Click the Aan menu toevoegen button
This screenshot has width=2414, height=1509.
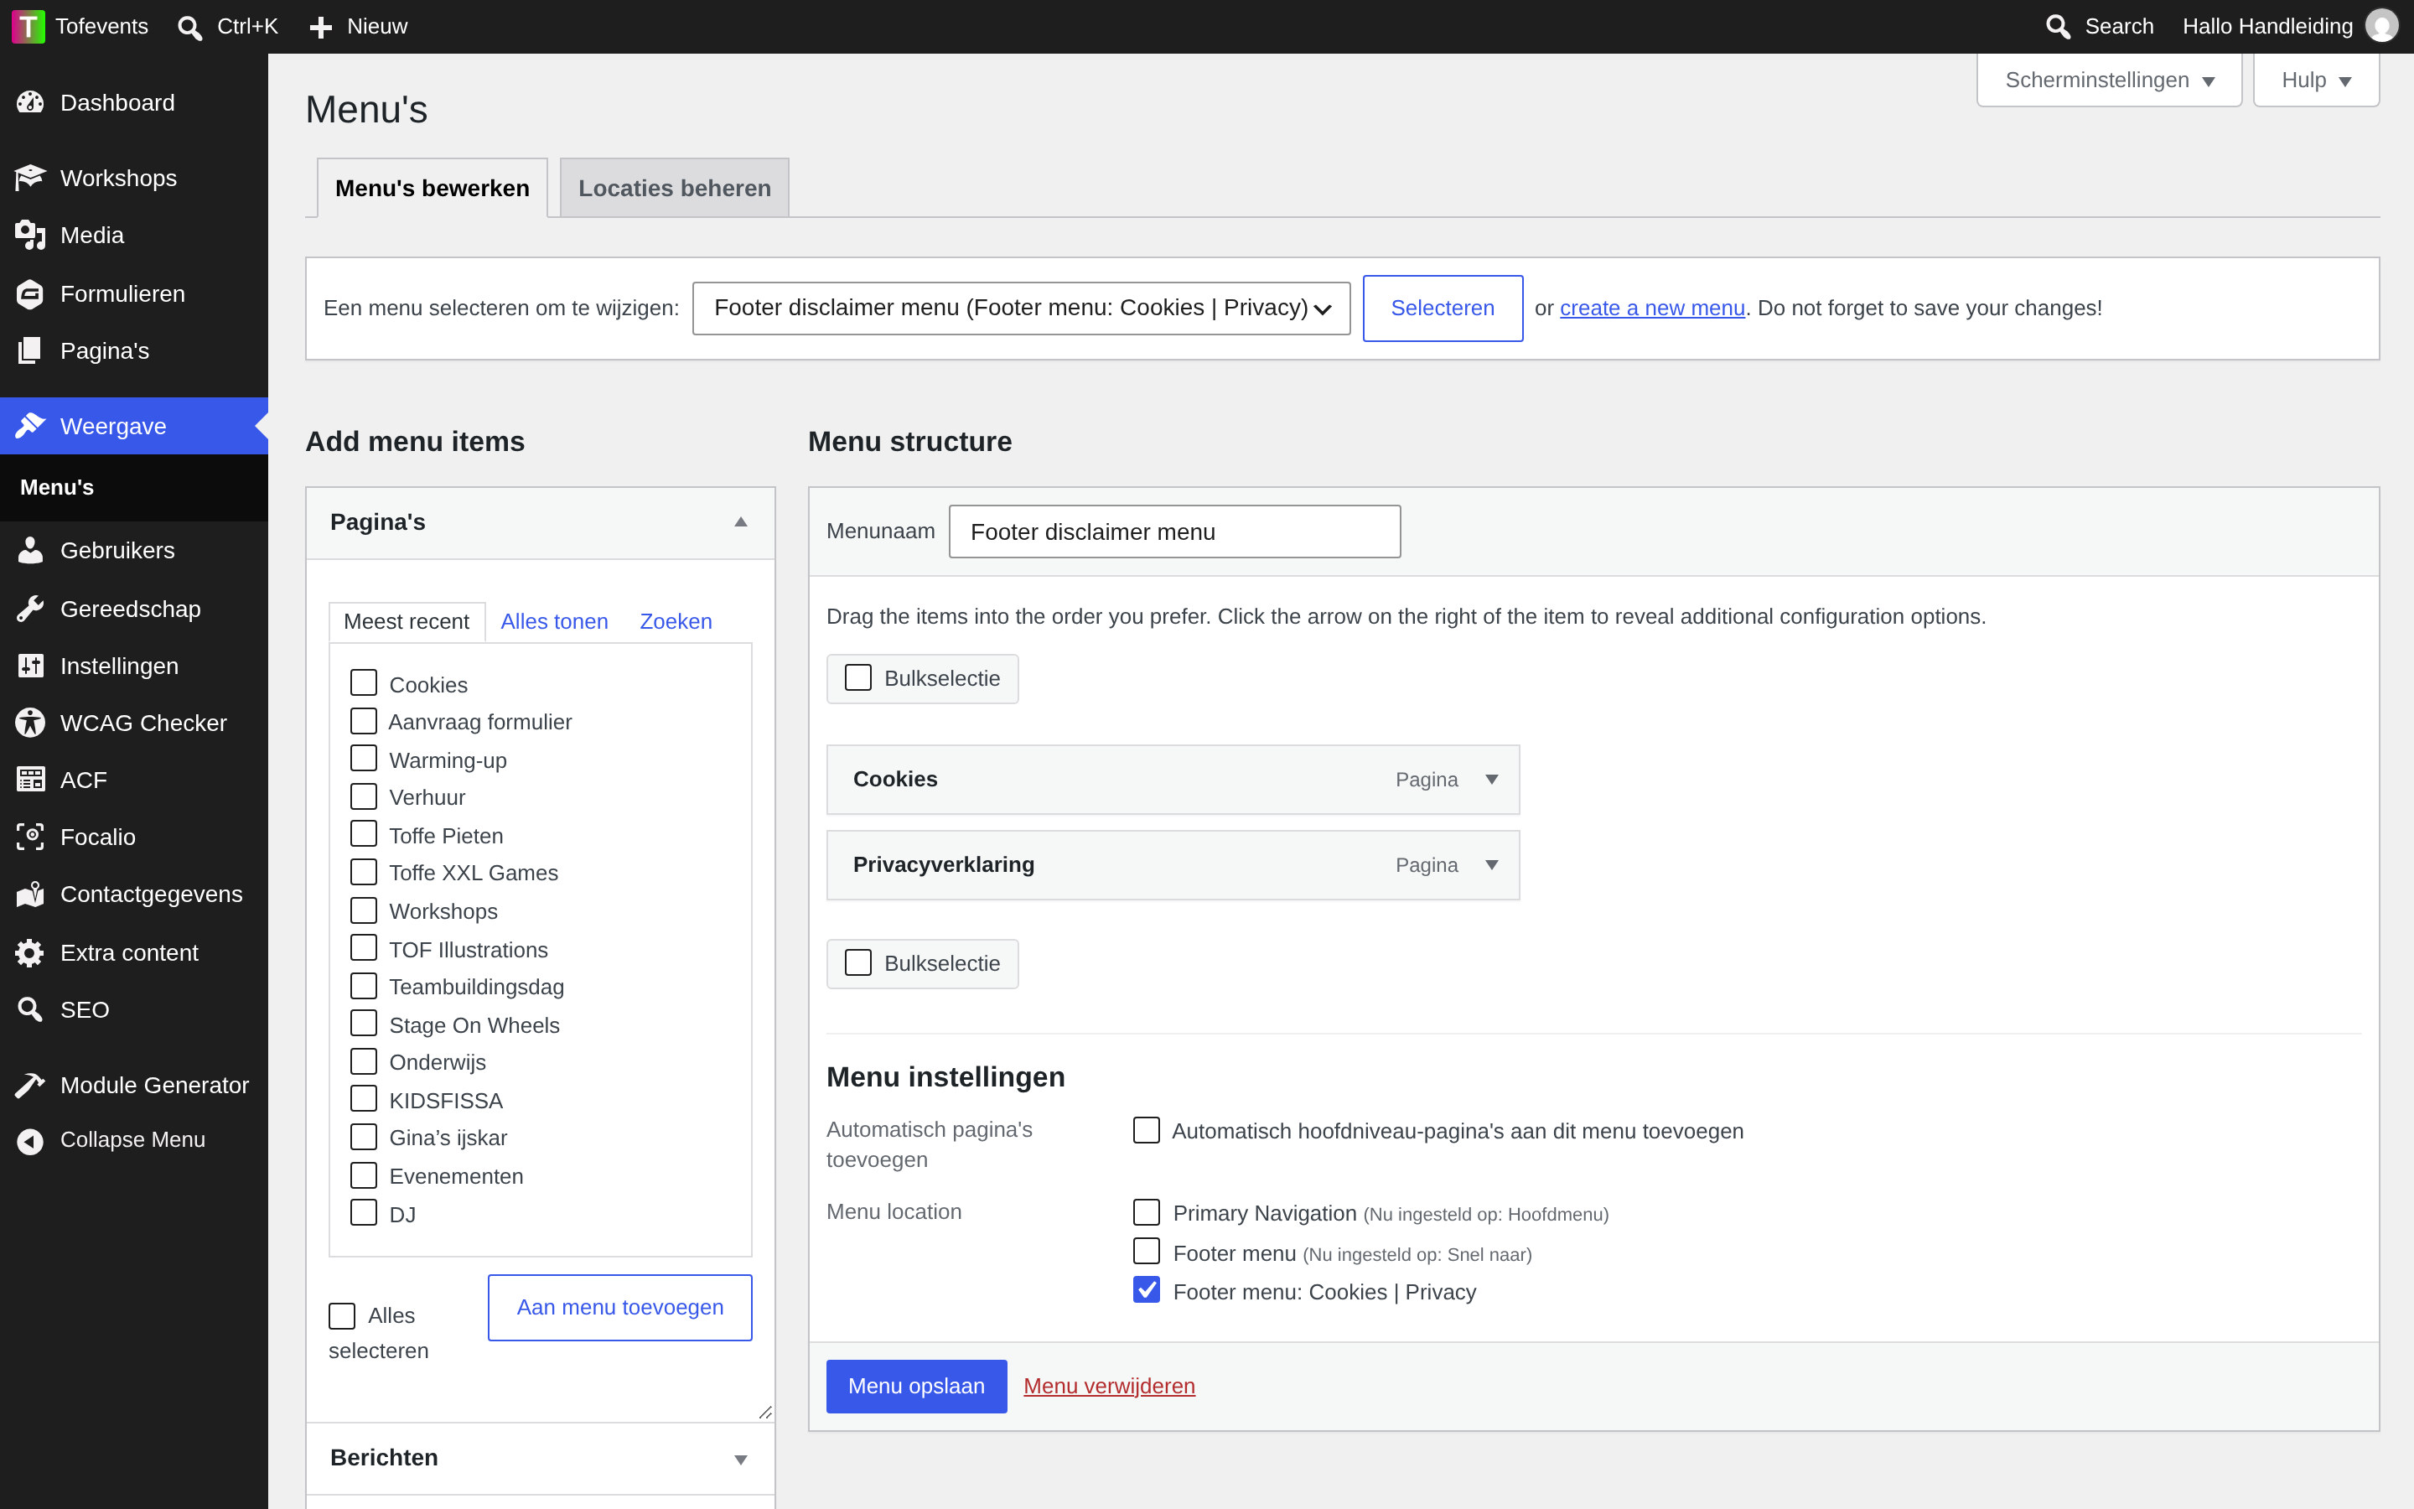[x=619, y=1308]
